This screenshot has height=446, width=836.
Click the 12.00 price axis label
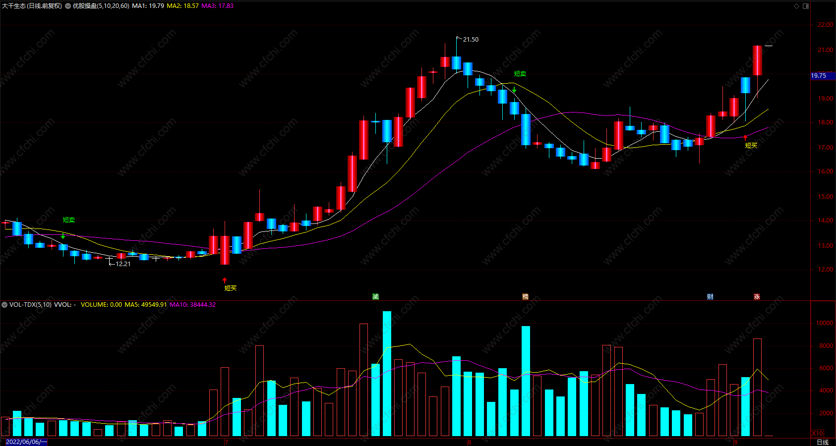[825, 270]
